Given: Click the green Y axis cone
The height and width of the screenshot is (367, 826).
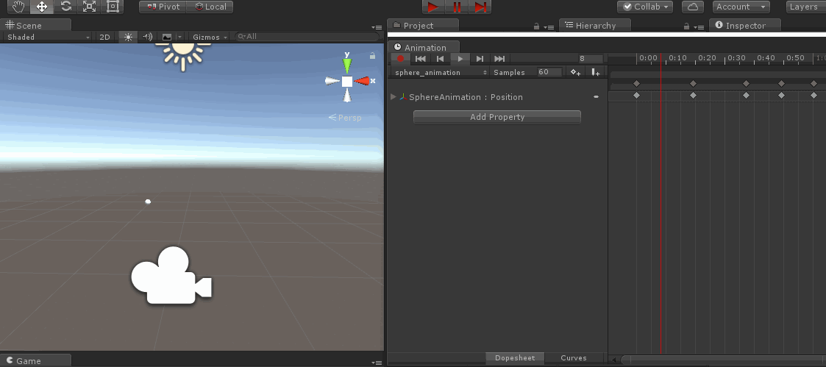Looking at the screenshot, I should (x=346, y=65).
